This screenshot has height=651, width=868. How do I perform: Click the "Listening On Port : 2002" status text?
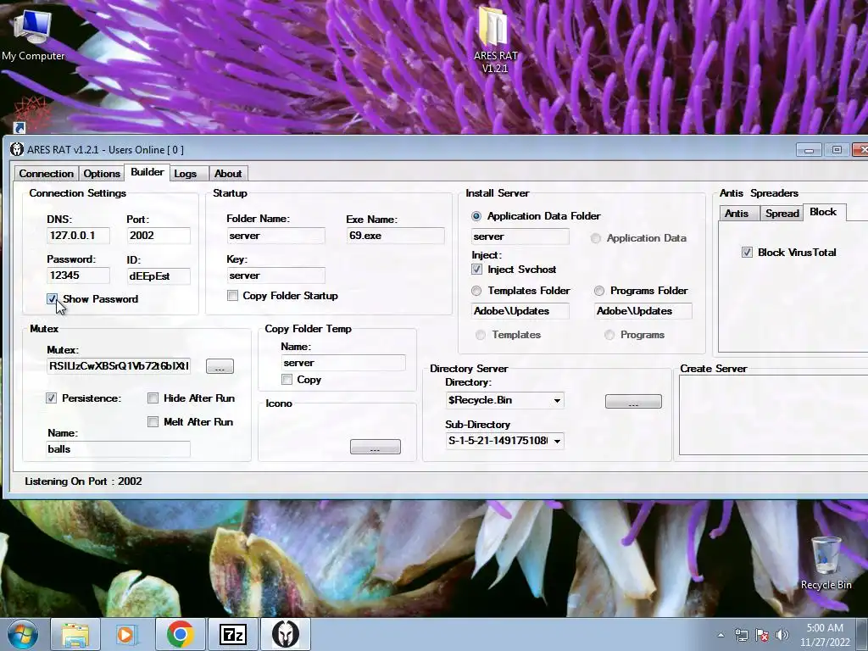click(x=83, y=481)
